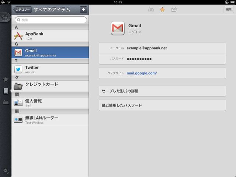Jump to section header A
The image size is (236, 177).
(x=50, y=27)
